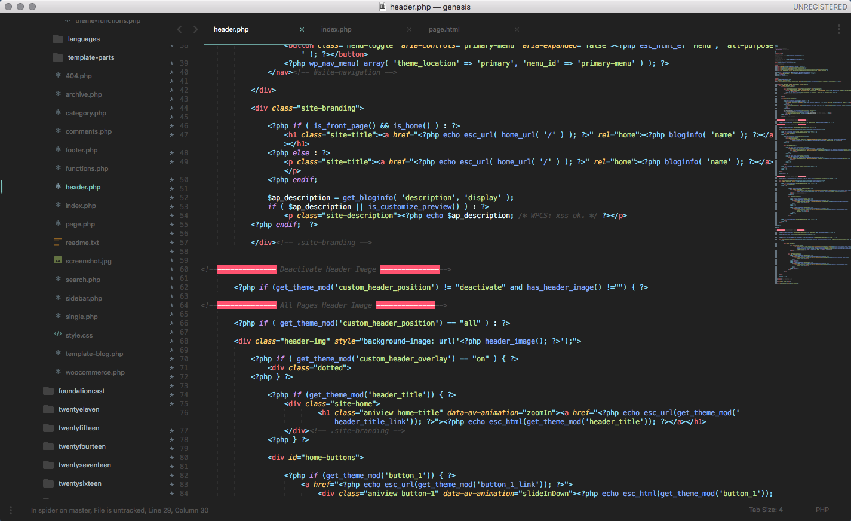Viewport: 851px width, 521px height.
Task: Click the search.php file type icon
Action: pos(58,280)
